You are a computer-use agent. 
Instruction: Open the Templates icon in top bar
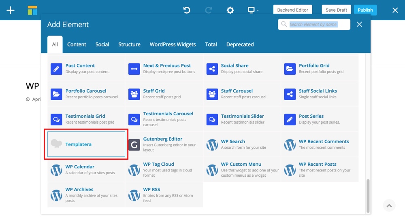coord(32,11)
